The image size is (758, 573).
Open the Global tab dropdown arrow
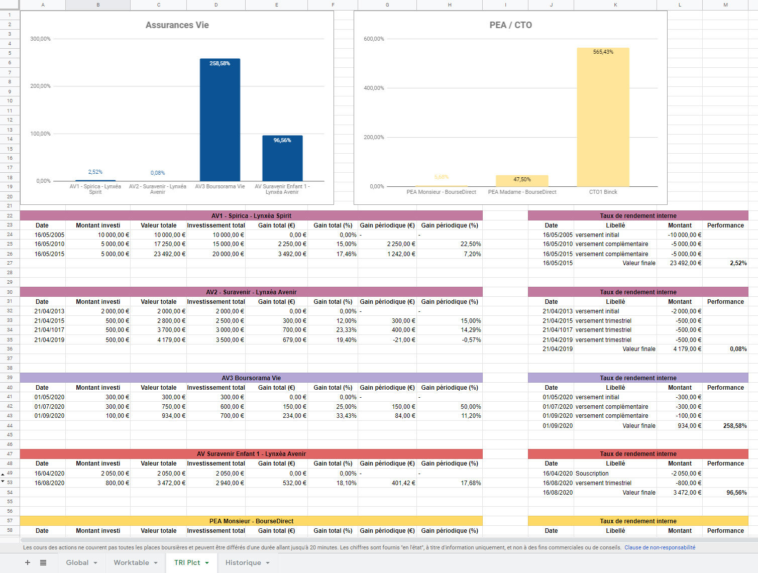[x=95, y=563]
